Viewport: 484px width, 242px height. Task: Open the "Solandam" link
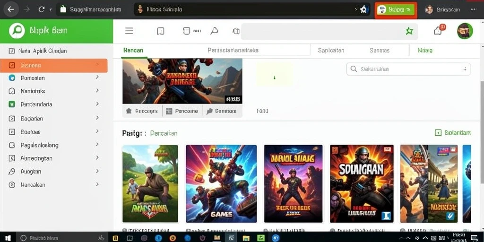click(458, 133)
